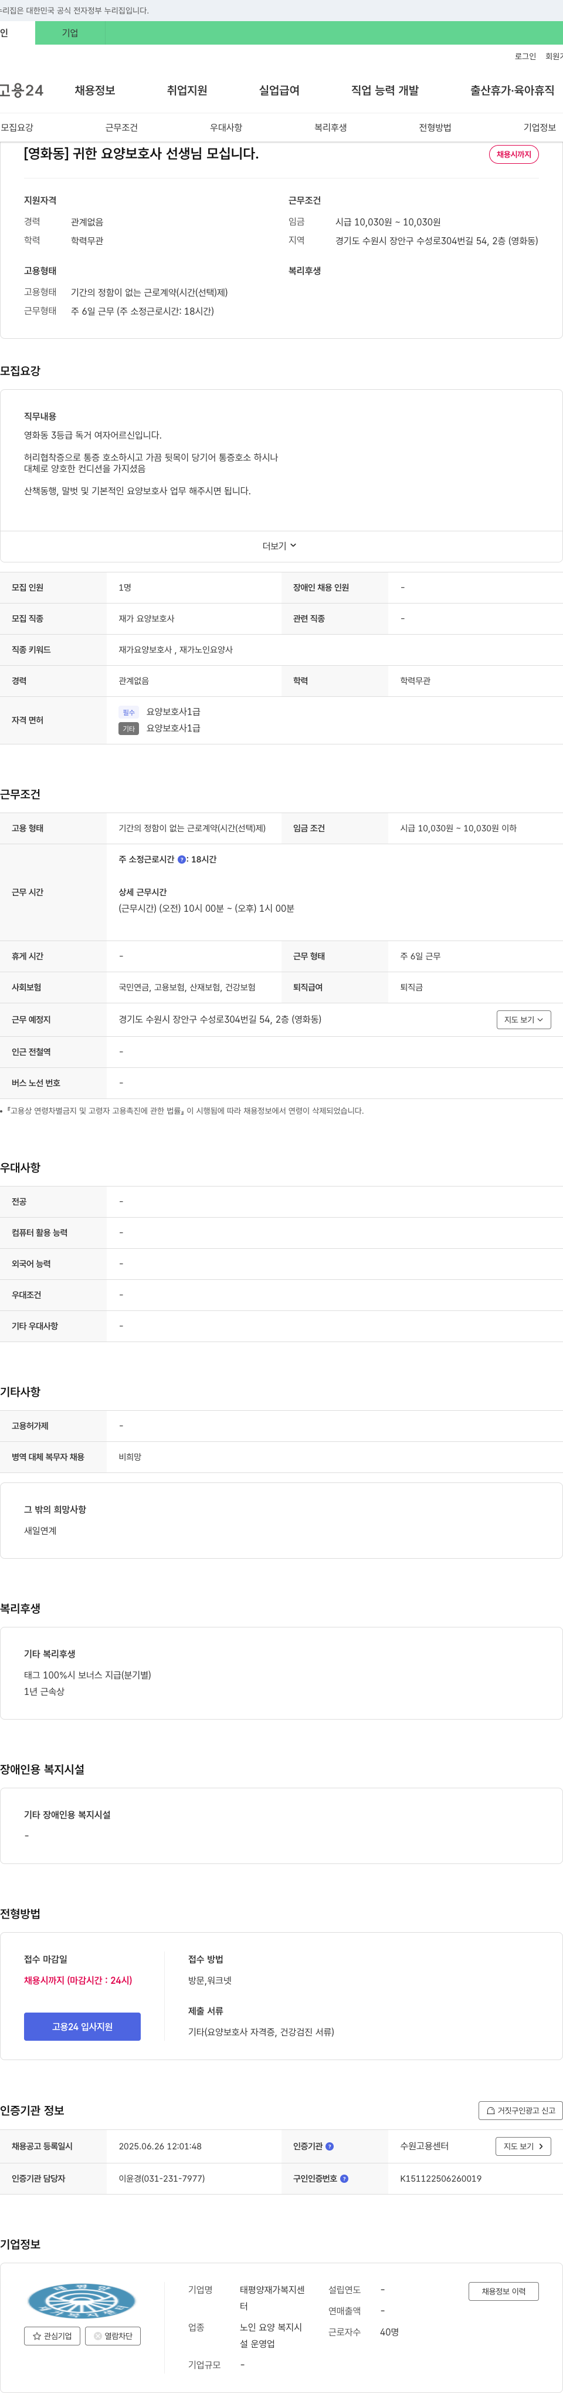Block company with 열람차단 button
The height and width of the screenshot is (2393, 563).
[113, 2335]
